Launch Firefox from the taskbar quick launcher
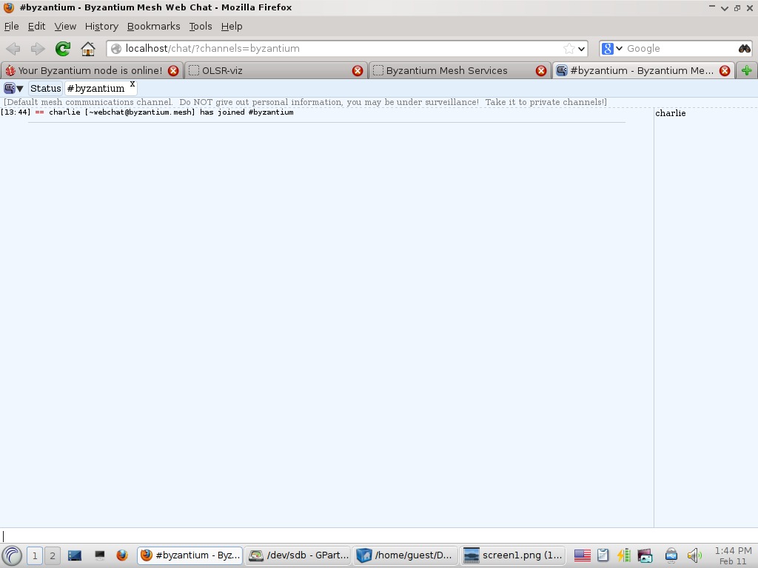This screenshot has height=568, width=758. point(122,555)
